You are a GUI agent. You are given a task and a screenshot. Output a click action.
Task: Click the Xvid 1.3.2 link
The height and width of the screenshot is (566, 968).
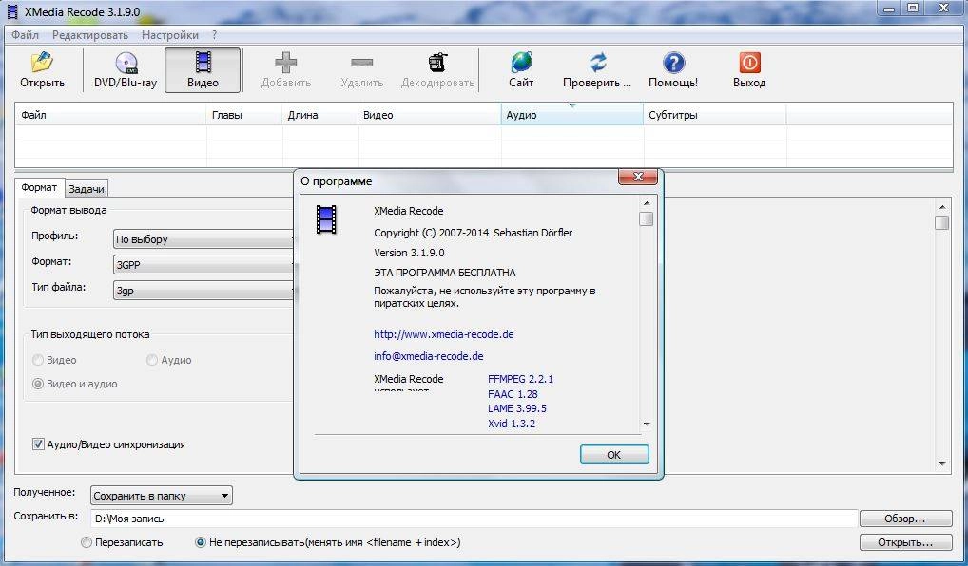click(512, 424)
